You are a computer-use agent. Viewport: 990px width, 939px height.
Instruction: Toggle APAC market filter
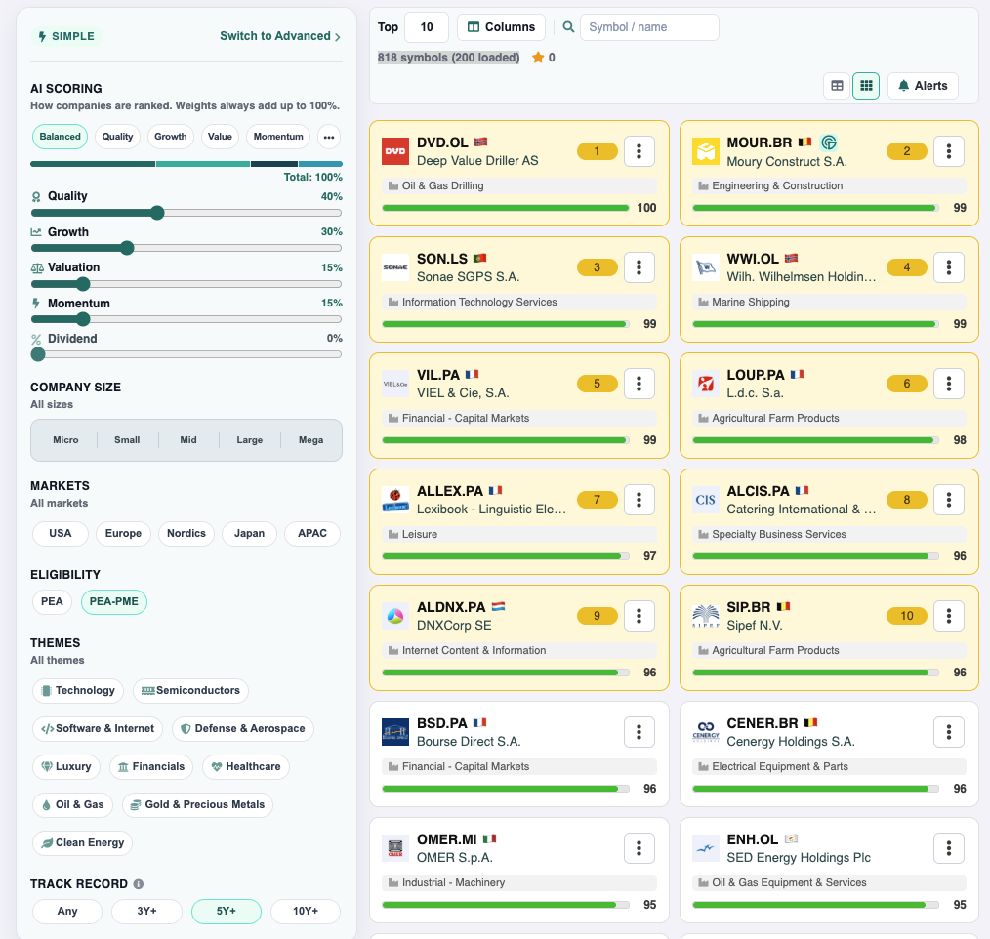(312, 533)
